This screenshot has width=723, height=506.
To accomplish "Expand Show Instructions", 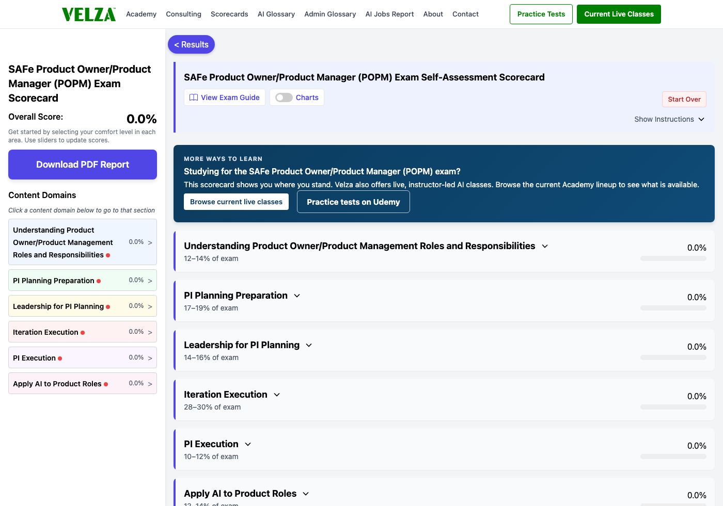I will (x=669, y=119).
